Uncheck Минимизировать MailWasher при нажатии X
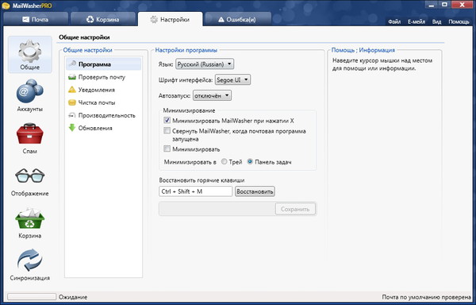Screen dimensions: 476x305 click(x=167, y=120)
